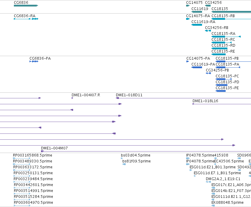The height and width of the screenshot is (207, 251).
Task: Click transcript CG18135-RC label
Action: pyautogui.click(x=223, y=40)
